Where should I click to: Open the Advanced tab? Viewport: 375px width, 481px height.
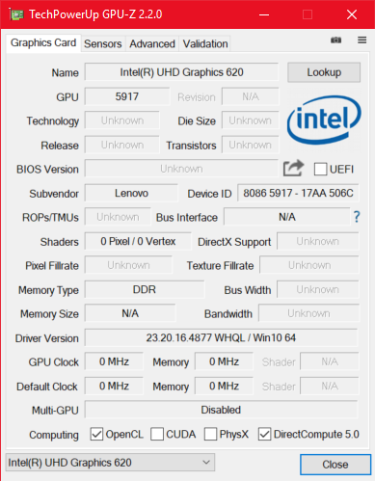coord(152,43)
